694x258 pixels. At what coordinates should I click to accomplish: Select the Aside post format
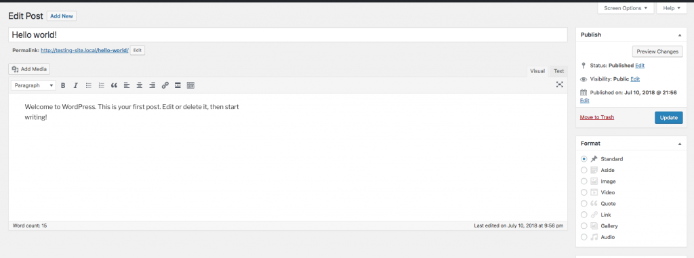pos(584,170)
